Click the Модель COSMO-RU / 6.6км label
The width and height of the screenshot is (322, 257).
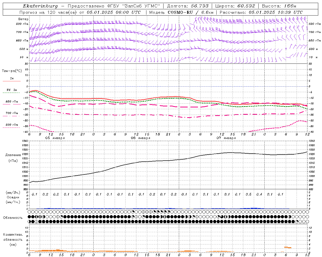tap(181, 12)
